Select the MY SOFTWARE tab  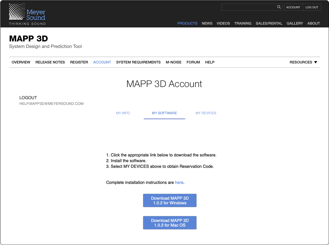click(x=164, y=113)
